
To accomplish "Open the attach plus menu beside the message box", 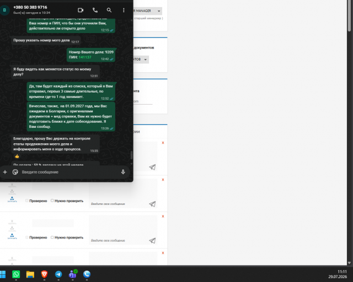I will pos(5,172).
